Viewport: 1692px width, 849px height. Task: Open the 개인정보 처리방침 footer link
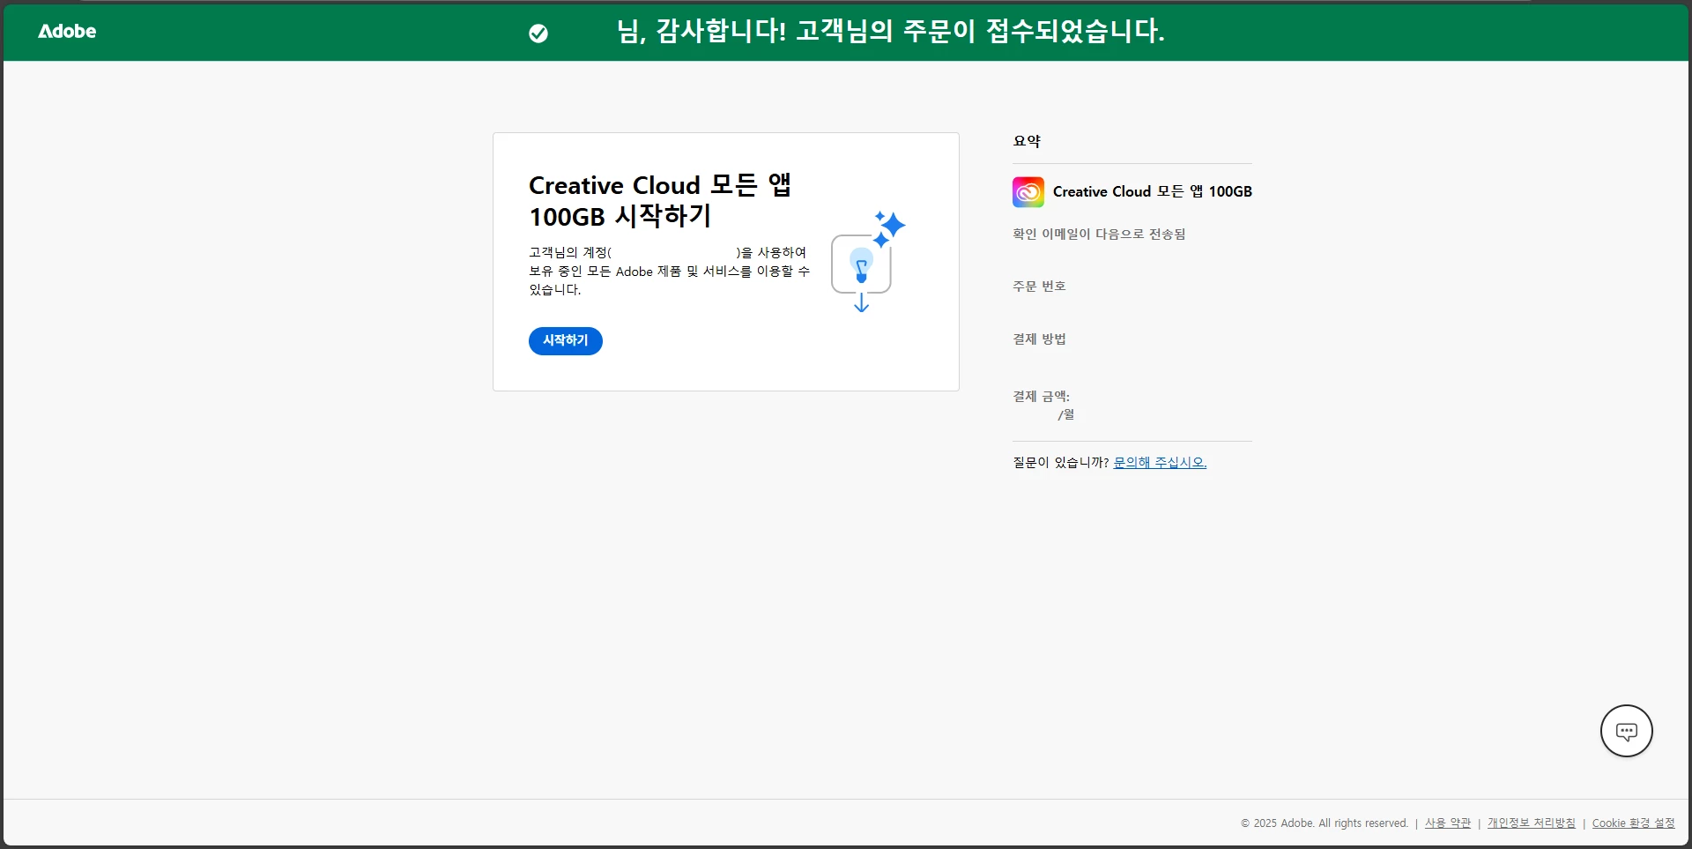click(1532, 823)
